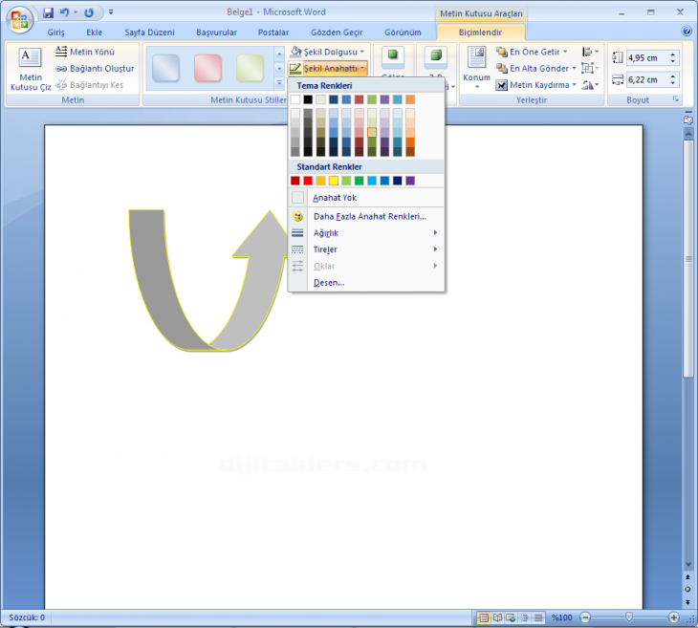The height and width of the screenshot is (628, 698).
Task: Open the Boyut dialog launcher
Action: 676,99
